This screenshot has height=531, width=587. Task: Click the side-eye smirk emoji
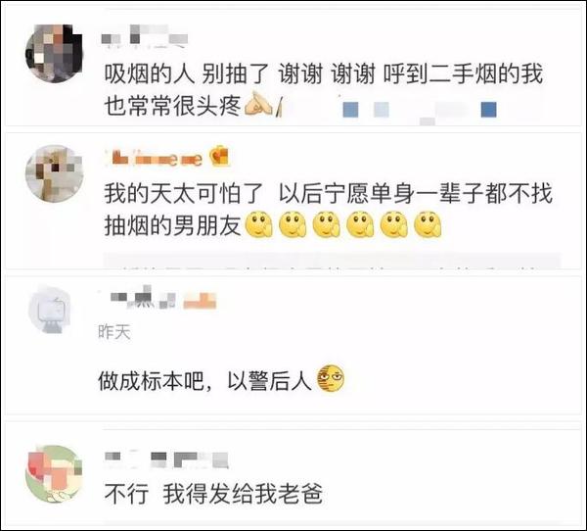tap(331, 378)
